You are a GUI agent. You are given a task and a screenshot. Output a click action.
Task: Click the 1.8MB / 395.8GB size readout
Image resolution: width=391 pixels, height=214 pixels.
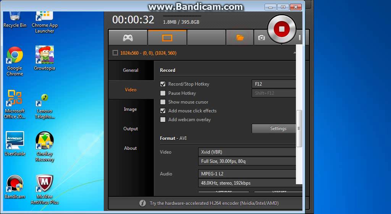(x=181, y=22)
